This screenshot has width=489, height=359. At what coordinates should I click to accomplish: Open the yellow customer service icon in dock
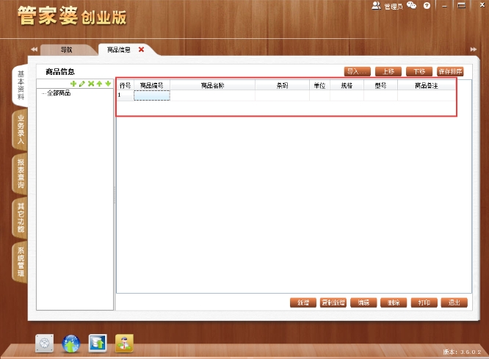124,344
